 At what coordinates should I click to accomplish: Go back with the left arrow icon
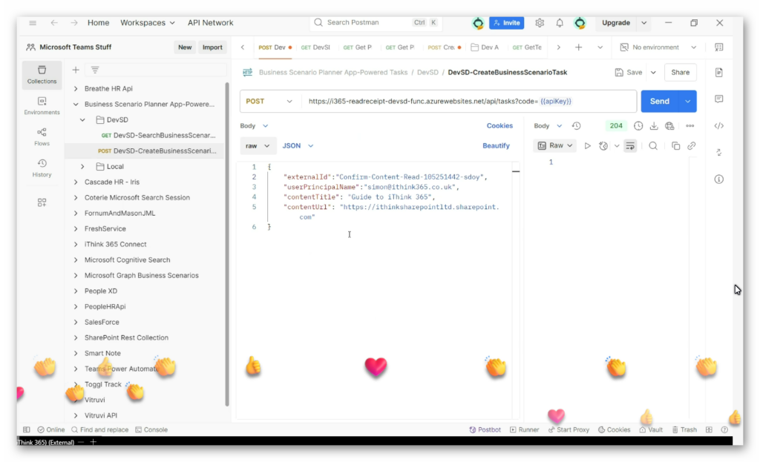pos(54,23)
